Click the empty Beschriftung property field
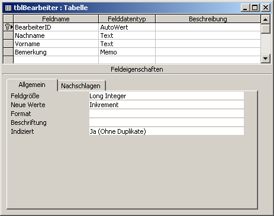This screenshot has width=274, height=216. (166, 122)
